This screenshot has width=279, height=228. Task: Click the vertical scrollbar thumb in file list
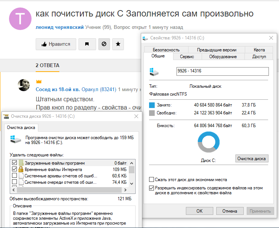click(132, 170)
